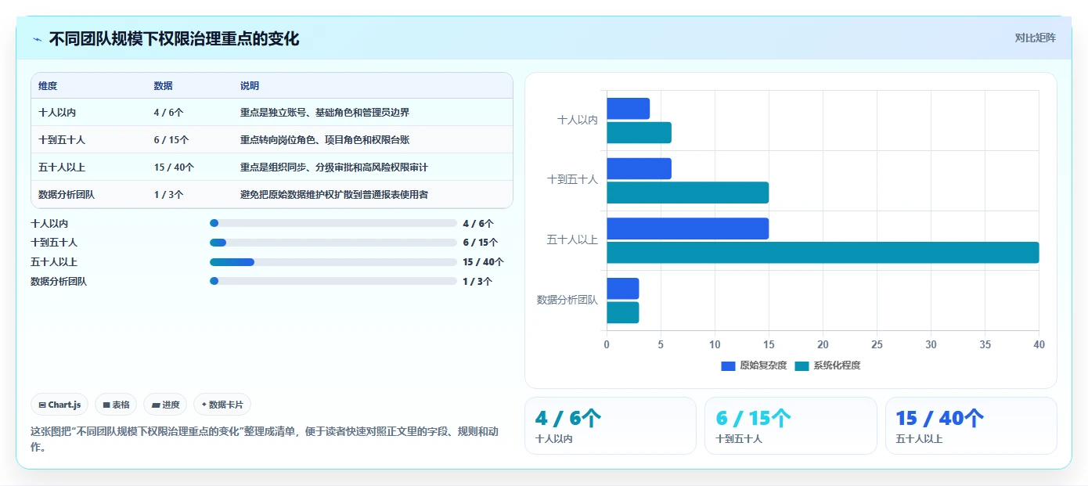This screenshot has width=1088, height=486.
Task: Click description 重点是独立账号、基础角色和管理员边界
Action: pos(325,113)
